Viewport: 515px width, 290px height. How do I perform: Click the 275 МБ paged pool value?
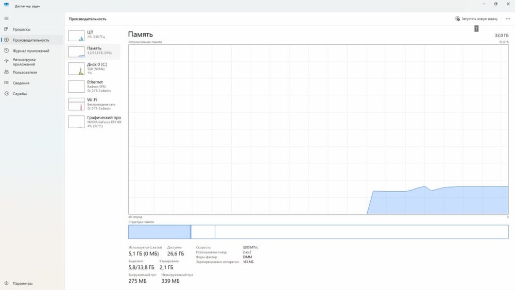(138, 281)
